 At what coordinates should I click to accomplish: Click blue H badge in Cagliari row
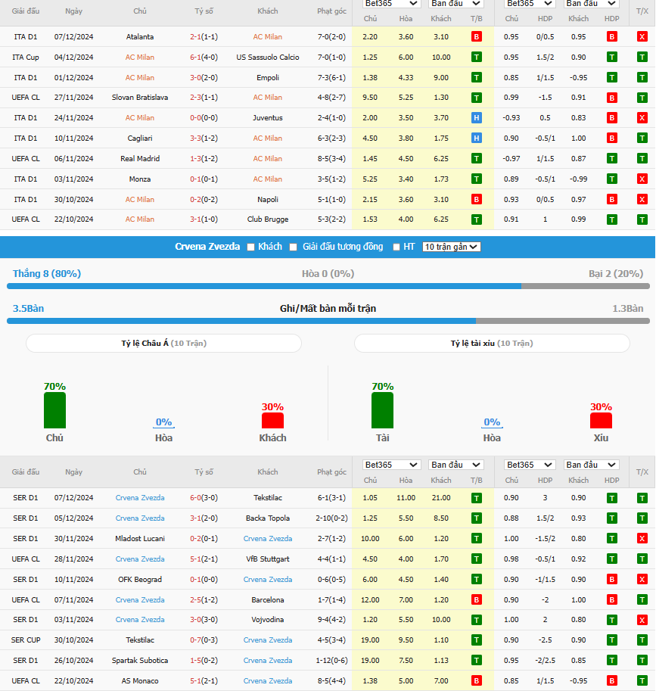click(x=476, y=139)
